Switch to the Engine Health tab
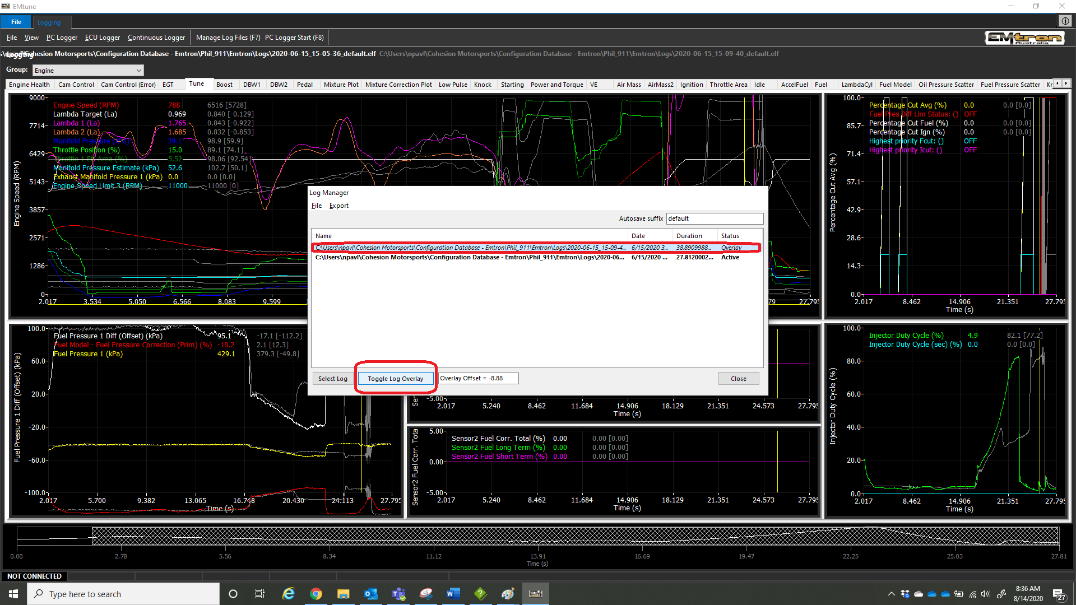Screen dimensions: 1076x605 pyautogui.click(x=29, y=85)
